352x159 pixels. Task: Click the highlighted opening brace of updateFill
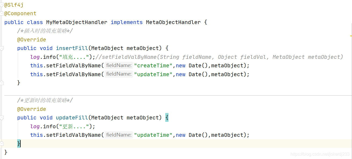pyautogui.click(x=167, y=118)
